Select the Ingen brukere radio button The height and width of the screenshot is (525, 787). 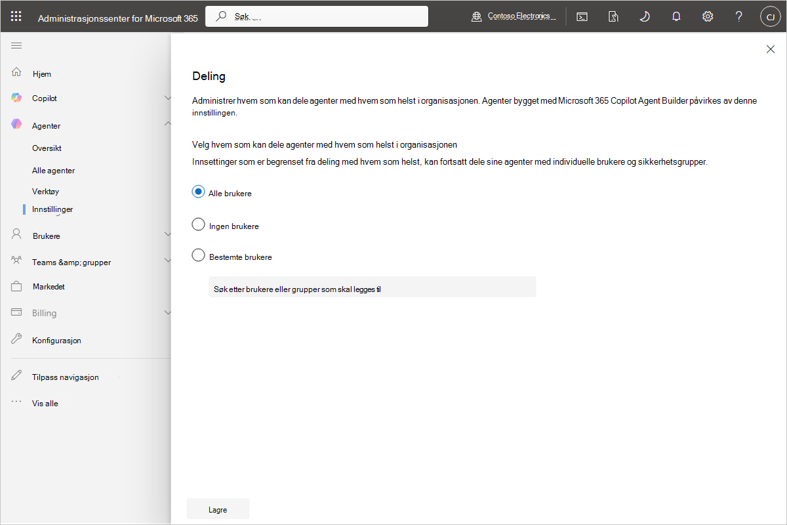[x=198, y=224]
